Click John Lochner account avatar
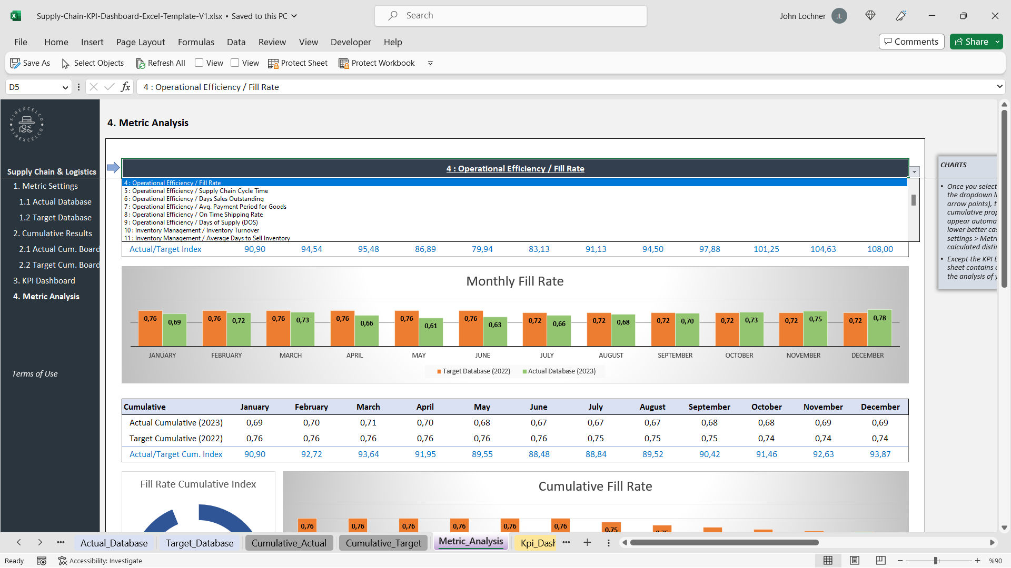This screenshot has height=568, width=1011. click(x=839, y=16)
